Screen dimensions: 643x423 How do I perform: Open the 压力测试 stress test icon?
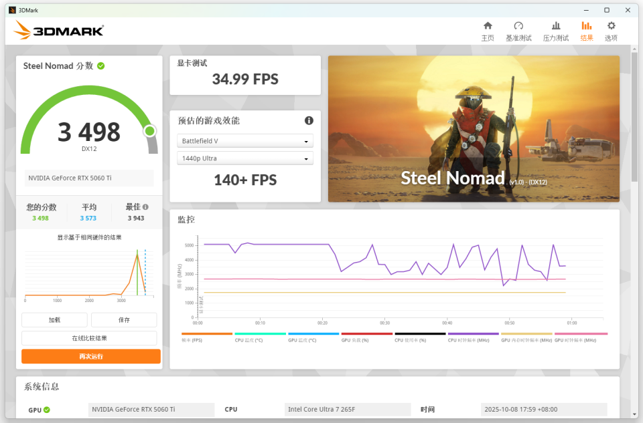point(556,26)
